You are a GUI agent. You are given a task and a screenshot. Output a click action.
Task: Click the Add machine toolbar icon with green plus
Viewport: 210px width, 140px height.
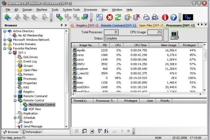click(x=7, y=17)
